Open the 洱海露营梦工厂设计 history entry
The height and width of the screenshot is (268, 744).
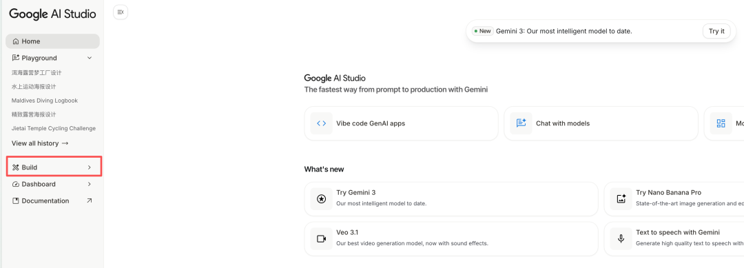[x=37, y=72]
